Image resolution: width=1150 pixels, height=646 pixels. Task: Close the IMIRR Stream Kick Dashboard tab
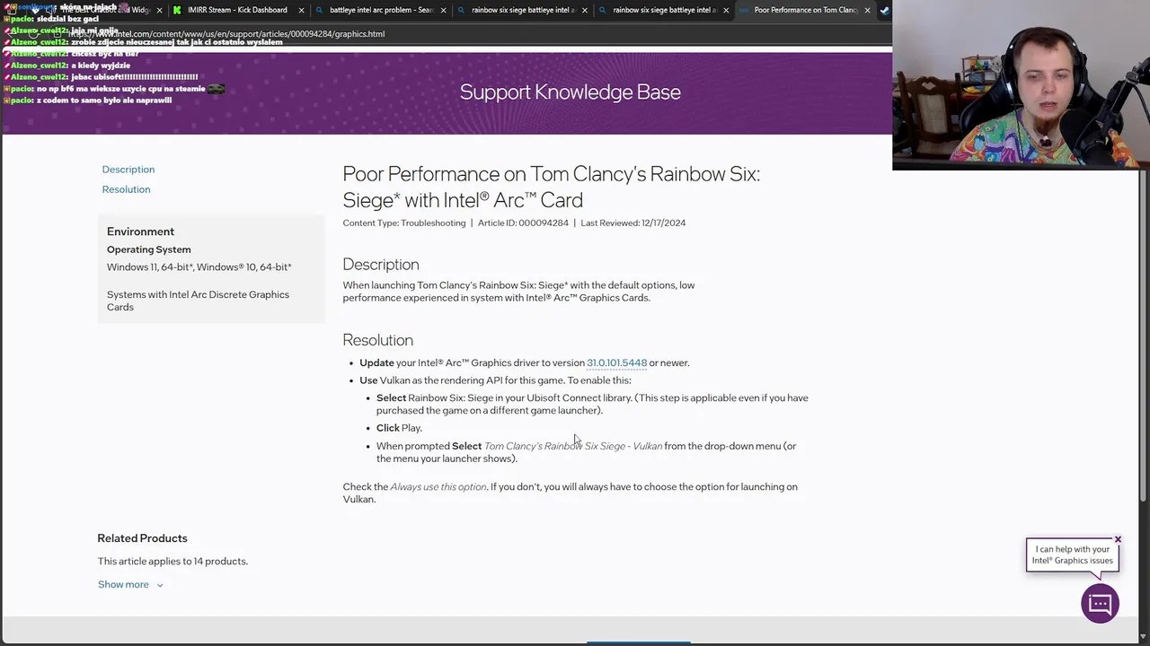[x=301, y=10]
